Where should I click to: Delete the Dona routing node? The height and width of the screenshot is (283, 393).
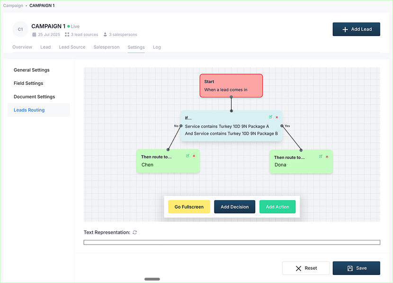coord(327,156)
